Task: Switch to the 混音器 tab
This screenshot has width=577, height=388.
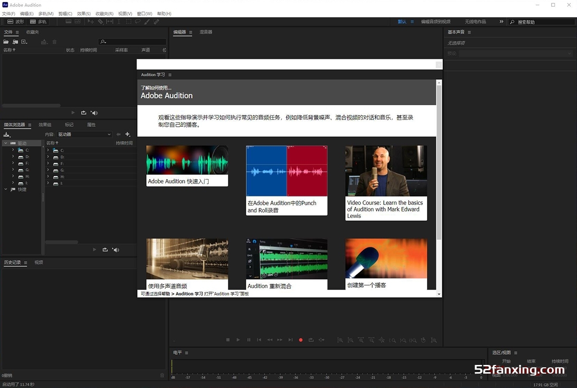Action: click(206, 32)
